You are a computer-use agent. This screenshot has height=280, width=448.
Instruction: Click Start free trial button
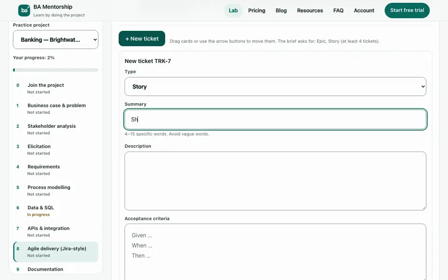[407, 10]
